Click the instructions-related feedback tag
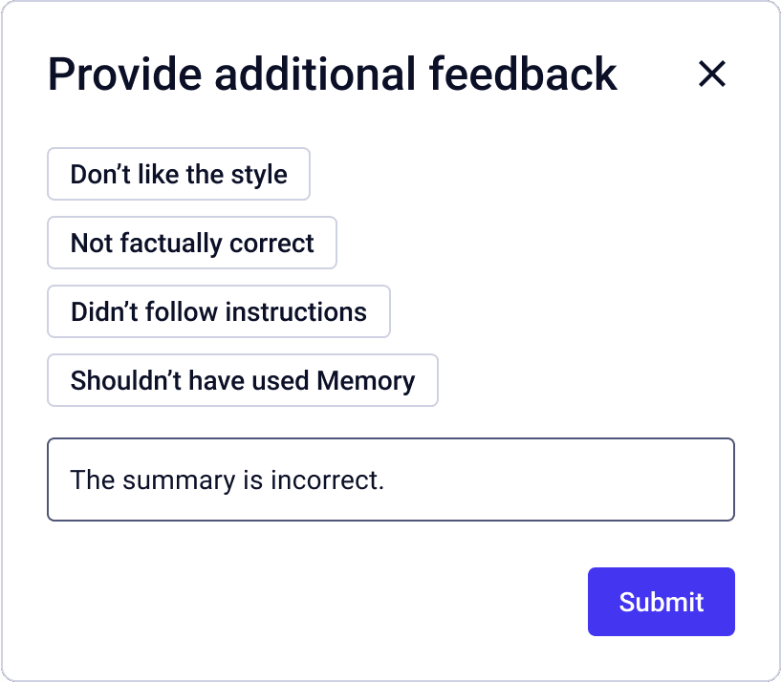 (219, 311)
